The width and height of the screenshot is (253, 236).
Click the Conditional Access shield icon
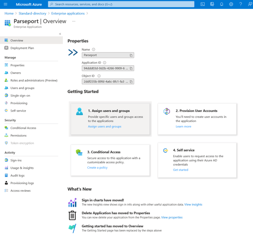tap(79, 152)
